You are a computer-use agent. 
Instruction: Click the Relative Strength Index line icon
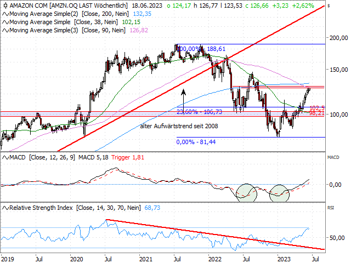click(x=5, y=208)
